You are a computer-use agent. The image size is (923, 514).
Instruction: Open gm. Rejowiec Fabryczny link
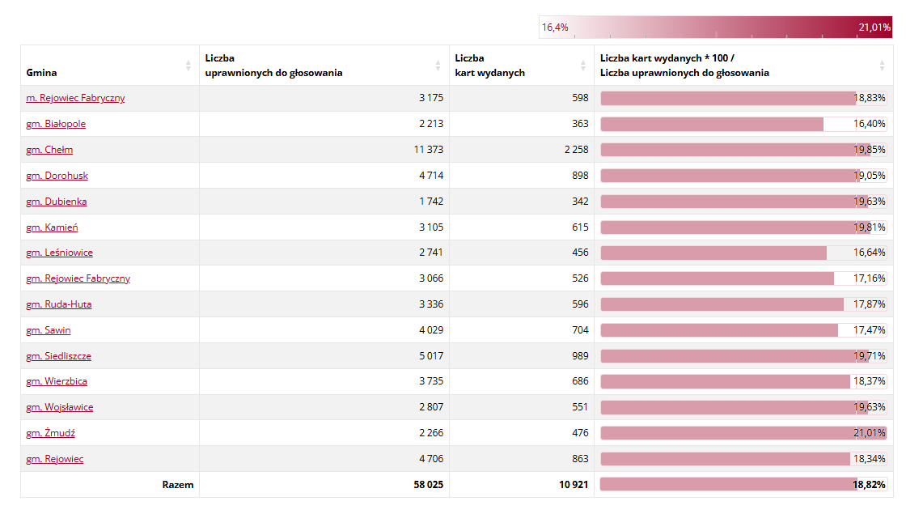tap(78, 278)
